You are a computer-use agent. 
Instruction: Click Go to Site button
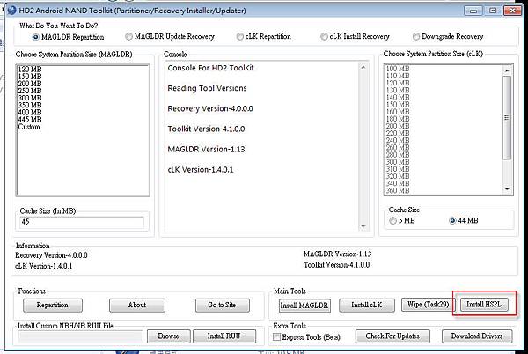pos(223,306)
